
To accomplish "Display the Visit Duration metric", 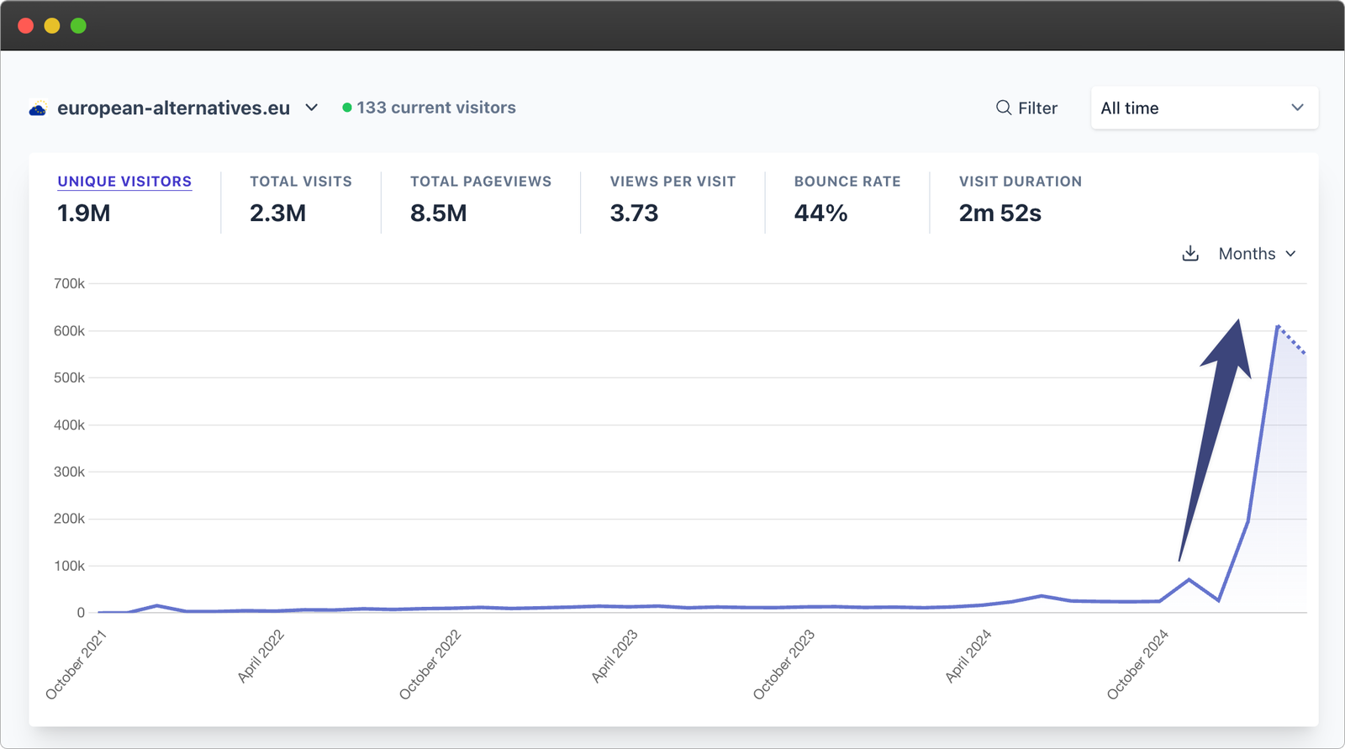I will (x=1020, y=182).
